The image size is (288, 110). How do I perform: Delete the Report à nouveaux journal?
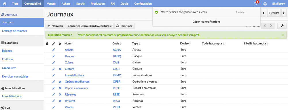point(60,88)
